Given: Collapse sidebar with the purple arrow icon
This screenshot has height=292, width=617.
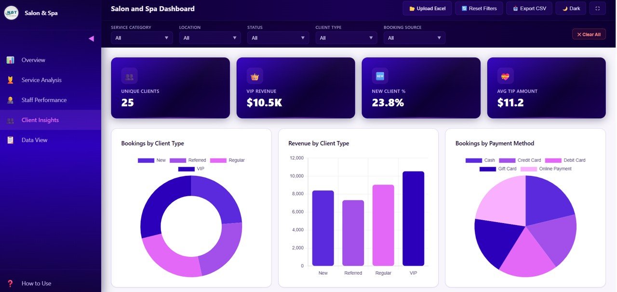Looking at the screenshot, I should [x=91, y=39].
